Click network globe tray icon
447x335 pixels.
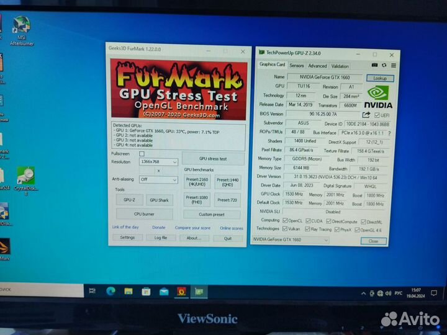tap(380, 293)
